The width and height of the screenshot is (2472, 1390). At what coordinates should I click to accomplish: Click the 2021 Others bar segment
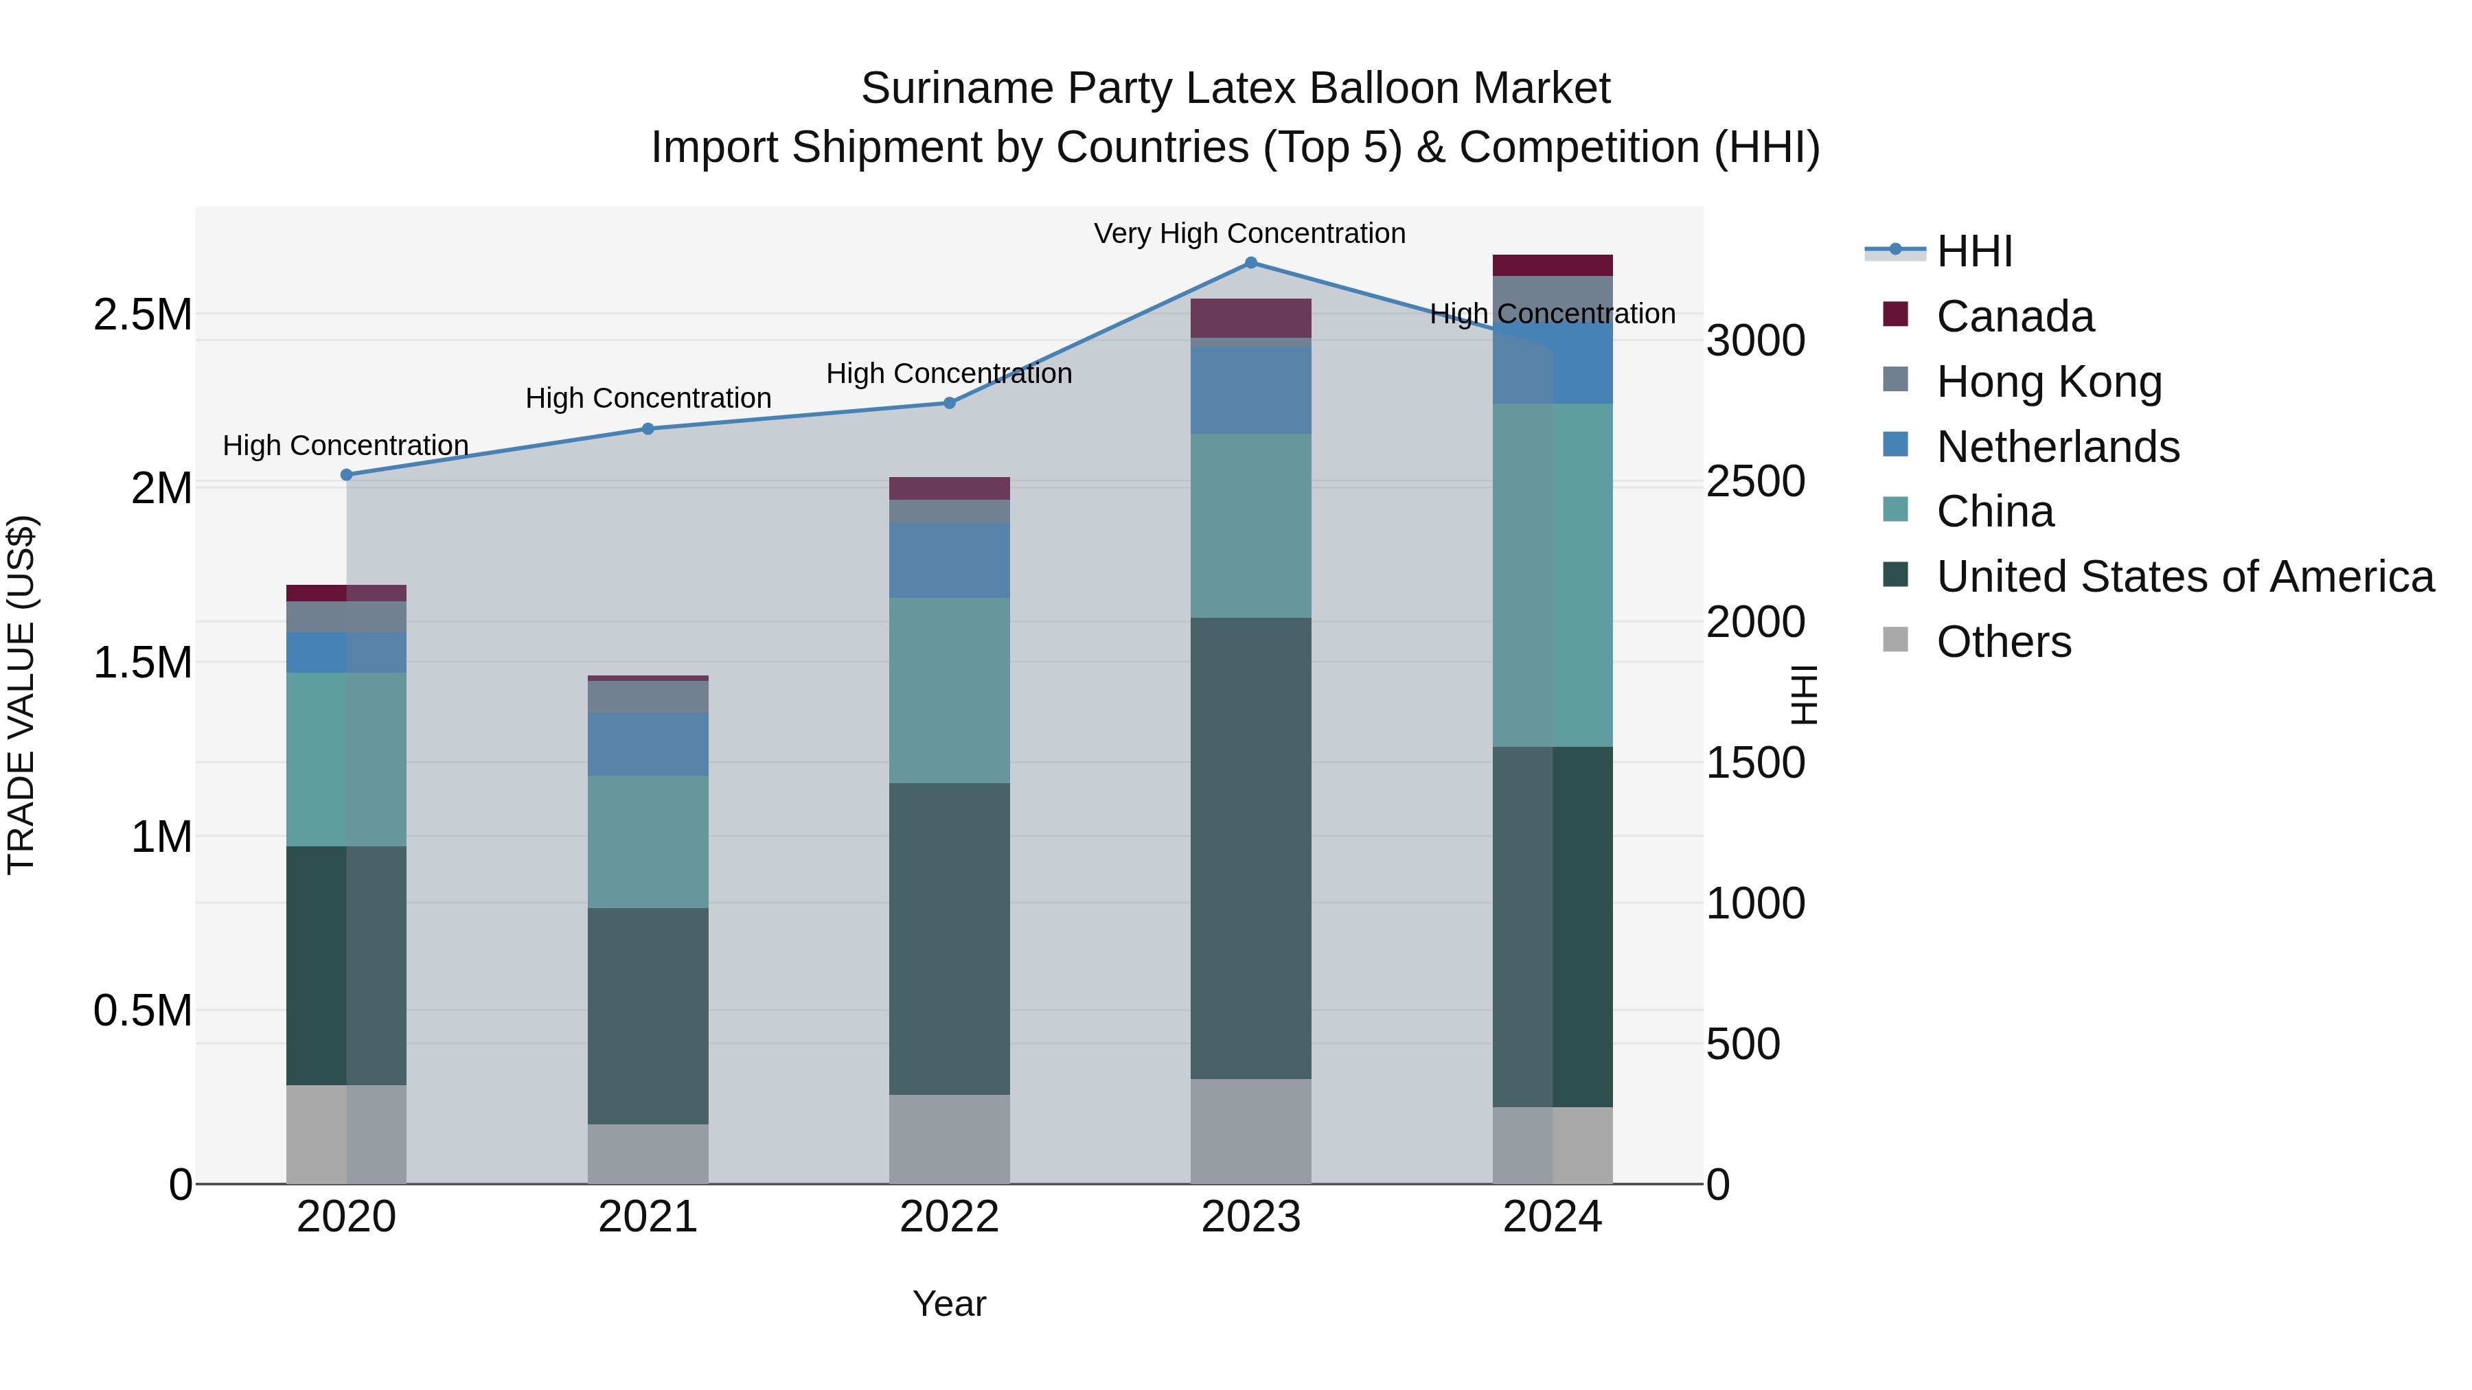click(648, 1154)
